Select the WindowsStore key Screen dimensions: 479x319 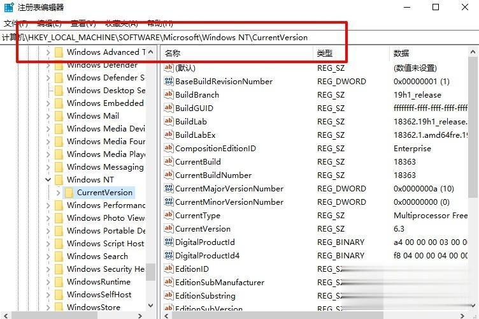94,307
